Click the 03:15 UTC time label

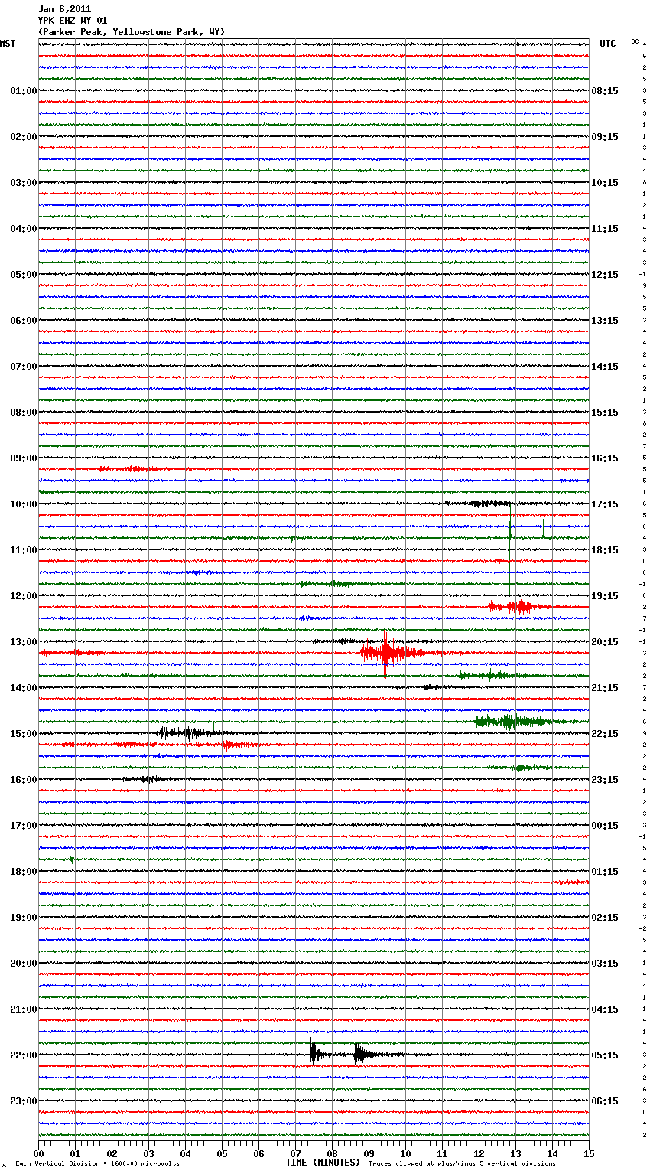coord(605,964)
